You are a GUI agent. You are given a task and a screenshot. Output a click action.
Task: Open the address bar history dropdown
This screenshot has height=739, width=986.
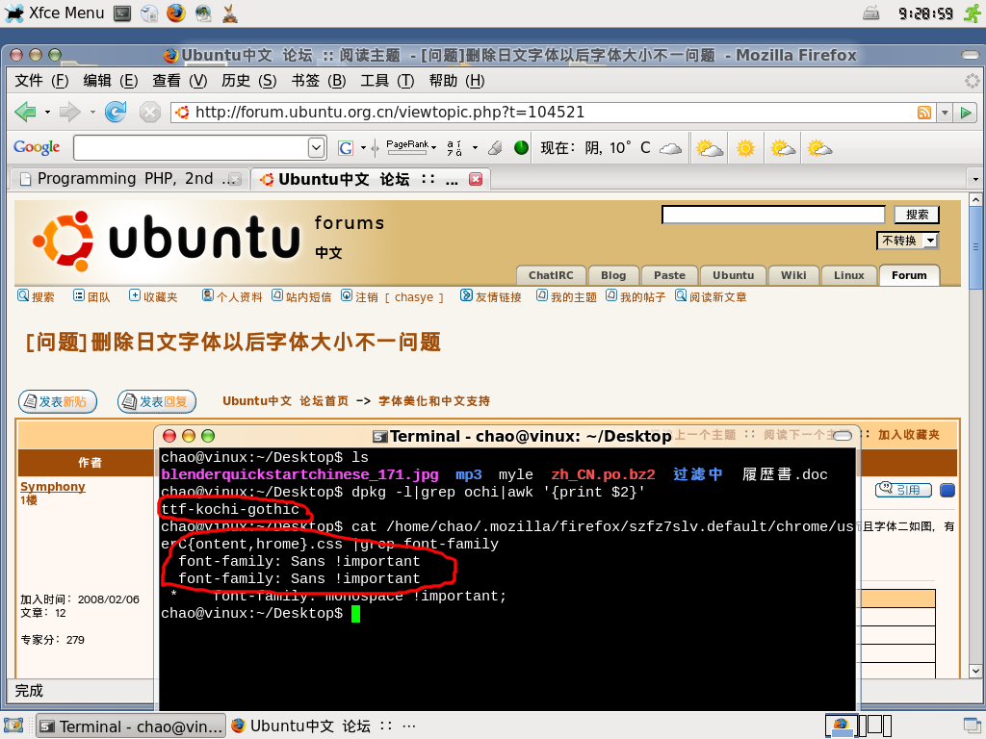(x=945, y=113)
